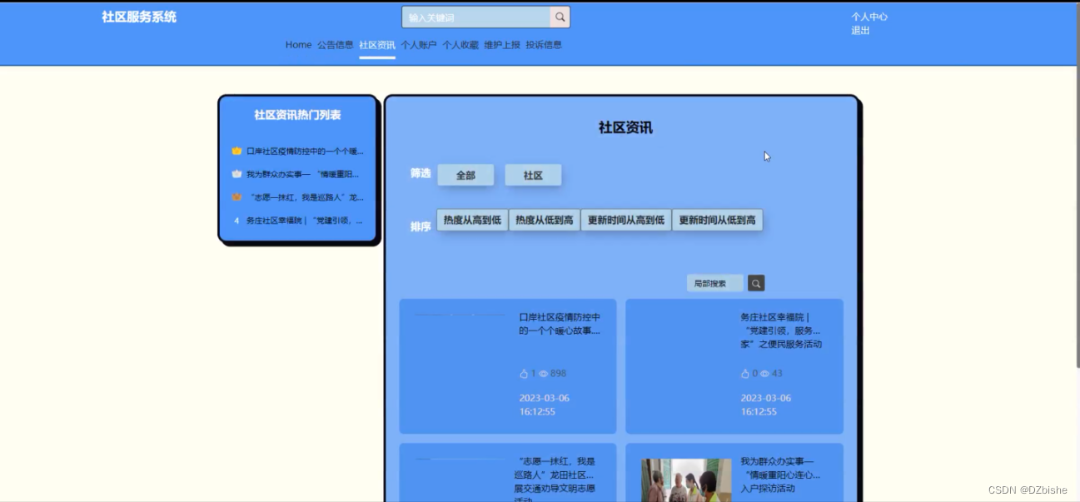Sort by 热度从低到高
Image resolution: width=1080 pixels, height=502 pixels.
click(545, 220)
